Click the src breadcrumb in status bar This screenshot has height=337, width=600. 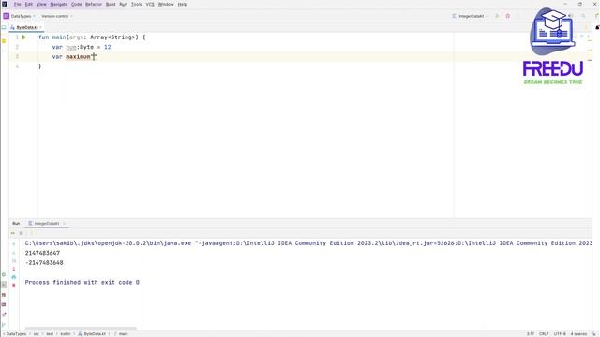pyautogui.click(x=36, y=334)
